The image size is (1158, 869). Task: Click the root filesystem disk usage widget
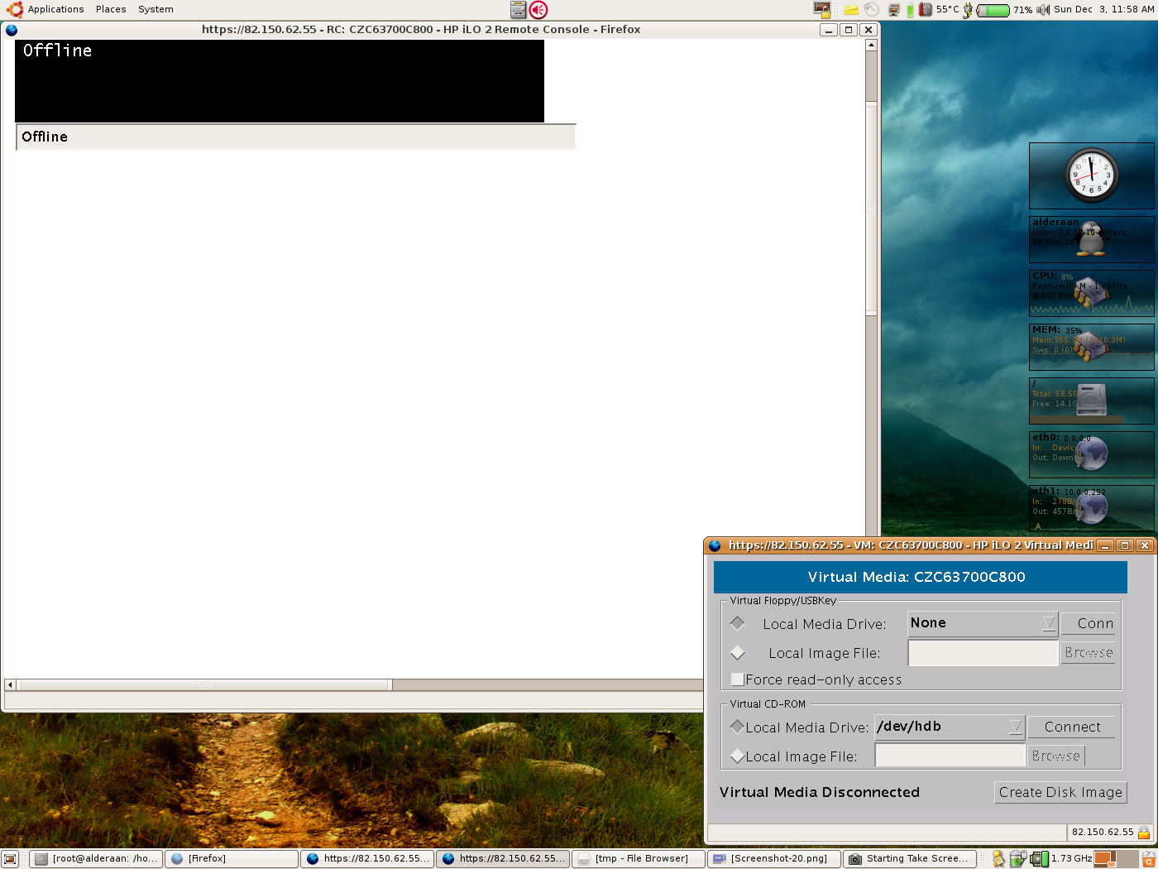1091,401
